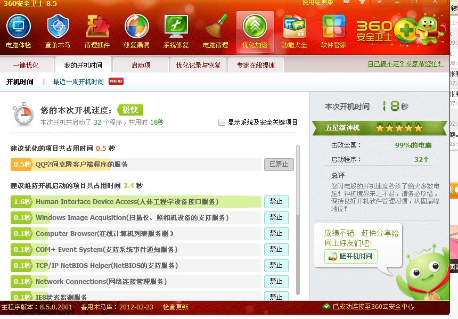The image size is (458, 319).
Task: Click the 360安全卫士 logo in the header
Action: (x=374, y=31)
